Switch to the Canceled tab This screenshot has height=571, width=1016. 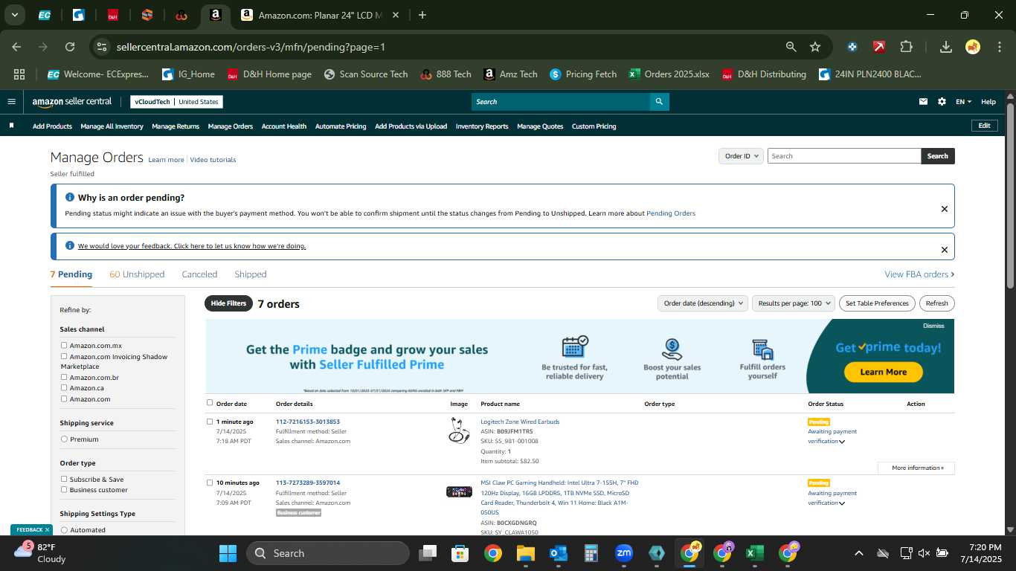coord(199,274)
